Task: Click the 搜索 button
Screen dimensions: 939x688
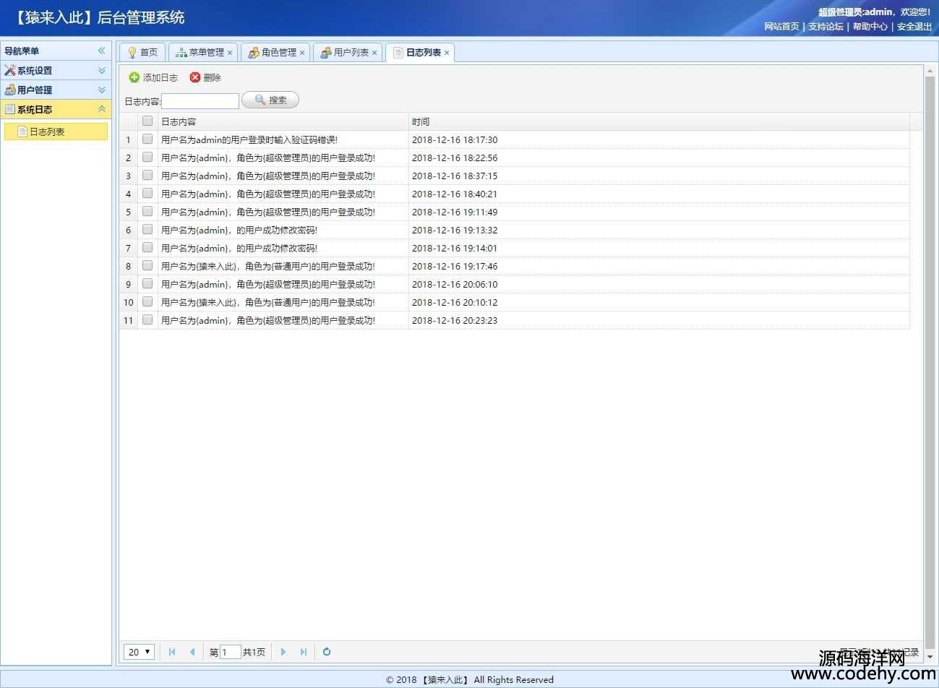Action: (270, 100)
